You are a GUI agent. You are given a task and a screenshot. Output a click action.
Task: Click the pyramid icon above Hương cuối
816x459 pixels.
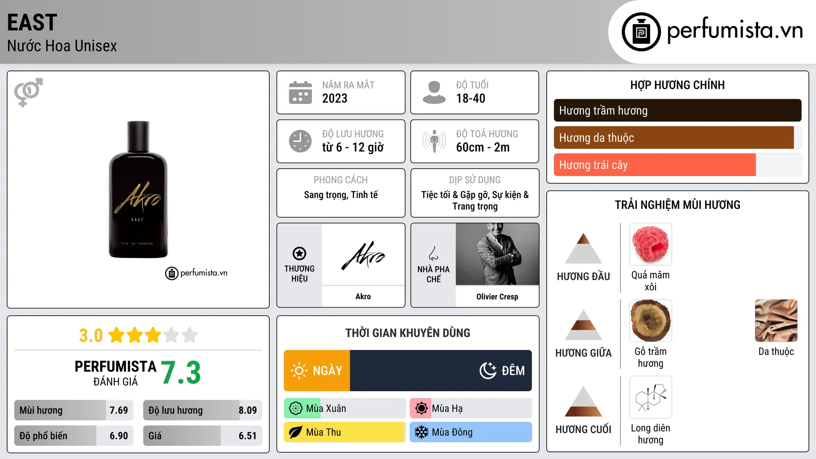click(x=583, y=401)
